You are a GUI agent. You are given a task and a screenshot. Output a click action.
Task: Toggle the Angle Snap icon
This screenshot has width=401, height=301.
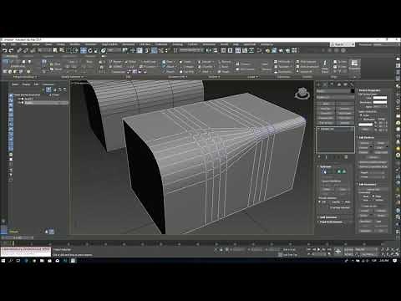(154, 50)
